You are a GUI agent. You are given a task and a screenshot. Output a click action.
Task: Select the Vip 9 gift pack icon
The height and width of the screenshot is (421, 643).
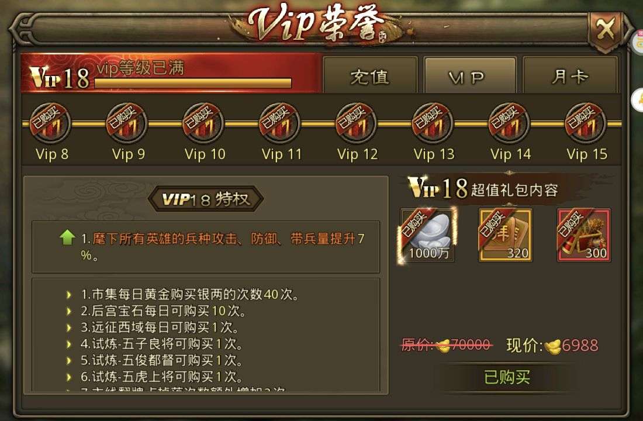[x=127, y=123]
